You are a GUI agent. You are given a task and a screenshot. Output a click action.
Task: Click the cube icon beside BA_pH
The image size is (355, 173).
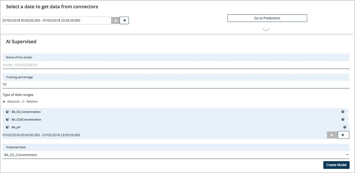pyautogui.click(x=8, y=127)
